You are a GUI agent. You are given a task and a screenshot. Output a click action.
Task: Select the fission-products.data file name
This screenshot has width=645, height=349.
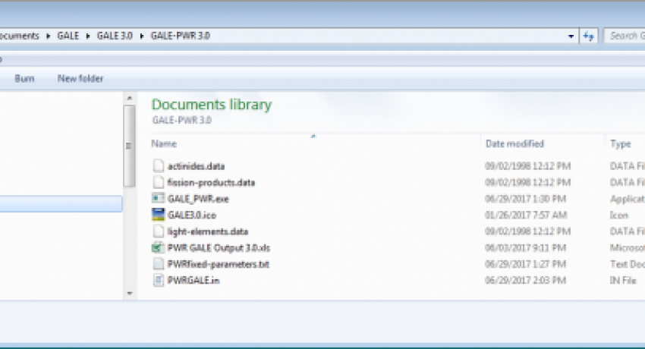211,183
